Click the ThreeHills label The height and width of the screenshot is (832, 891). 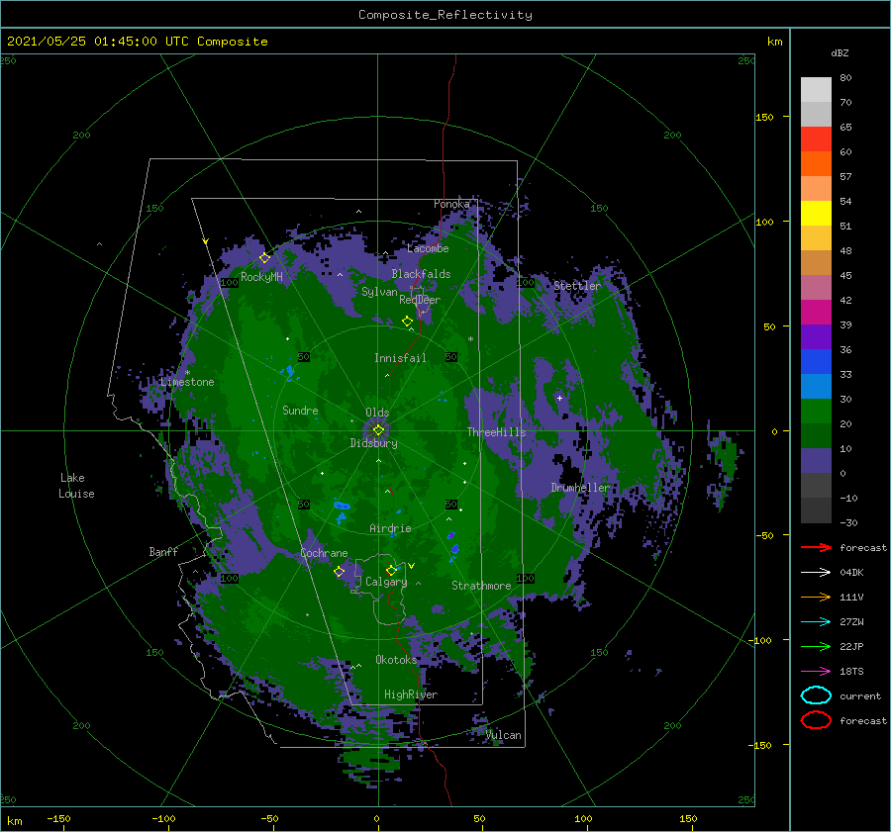496,432
